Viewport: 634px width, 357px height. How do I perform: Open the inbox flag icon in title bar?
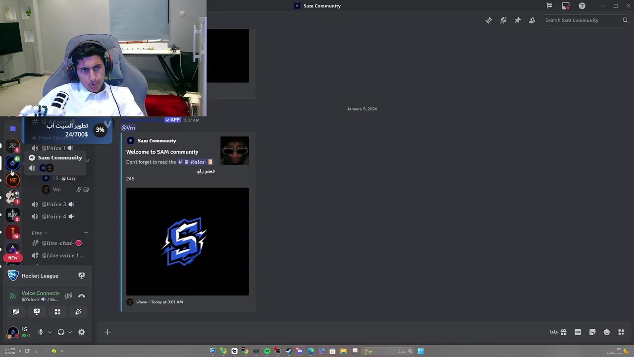(549, 6)
